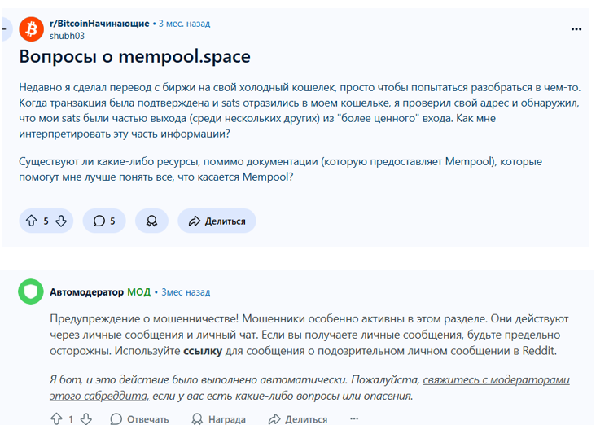
Task: Upvote the mempool.space post
Action: 32,221
